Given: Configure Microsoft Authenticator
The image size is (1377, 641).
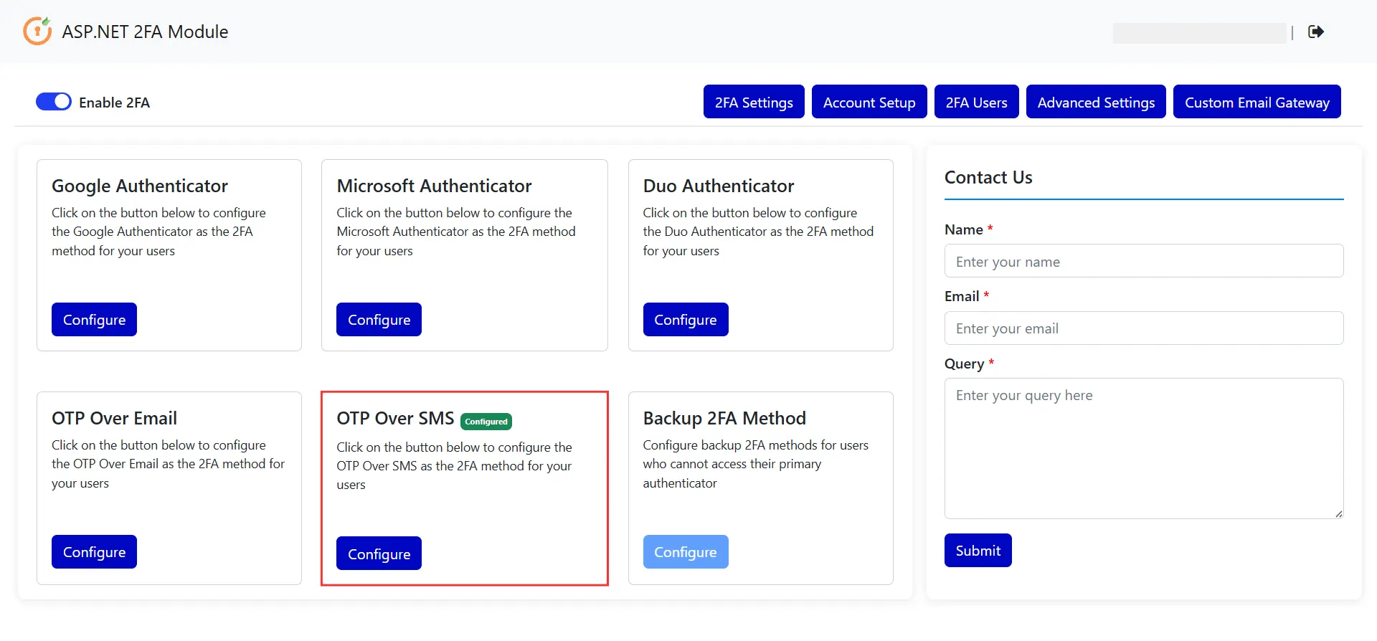Looking at the screenshot, I should (379, 320).
